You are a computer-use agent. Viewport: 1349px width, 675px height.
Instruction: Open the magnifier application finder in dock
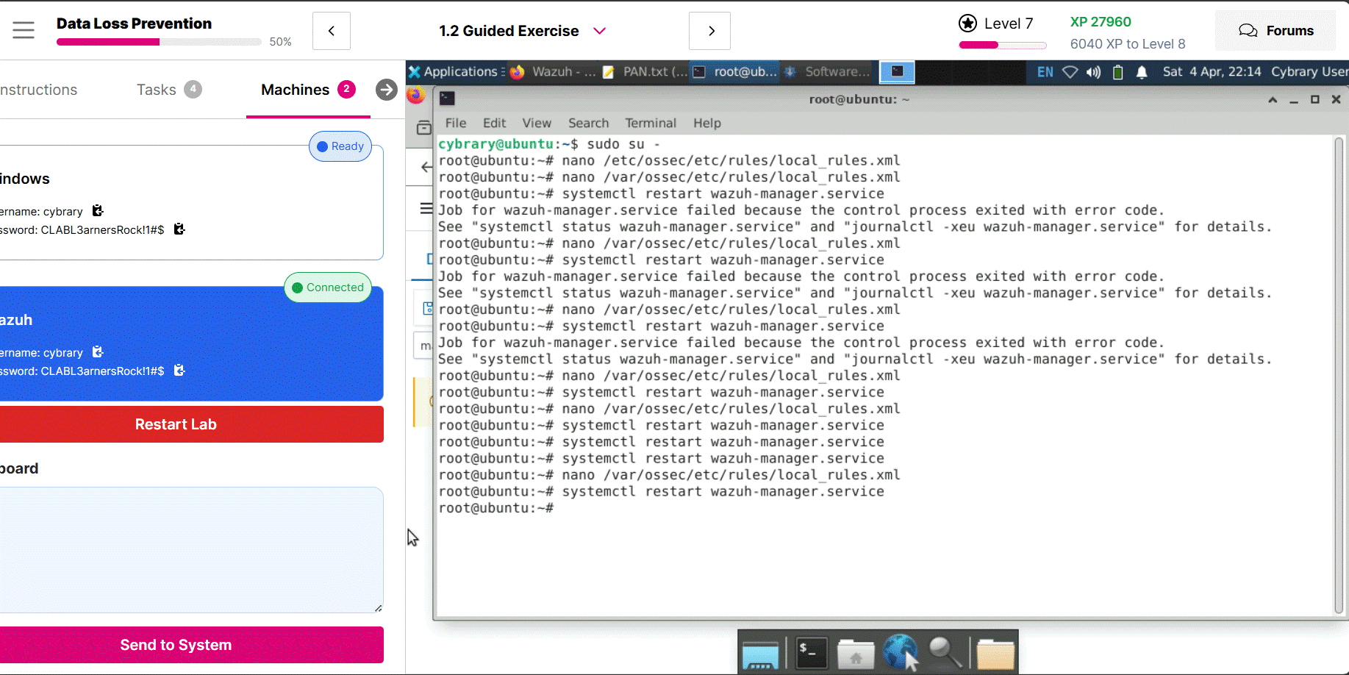pyautogui.click(x=945, y=652)
